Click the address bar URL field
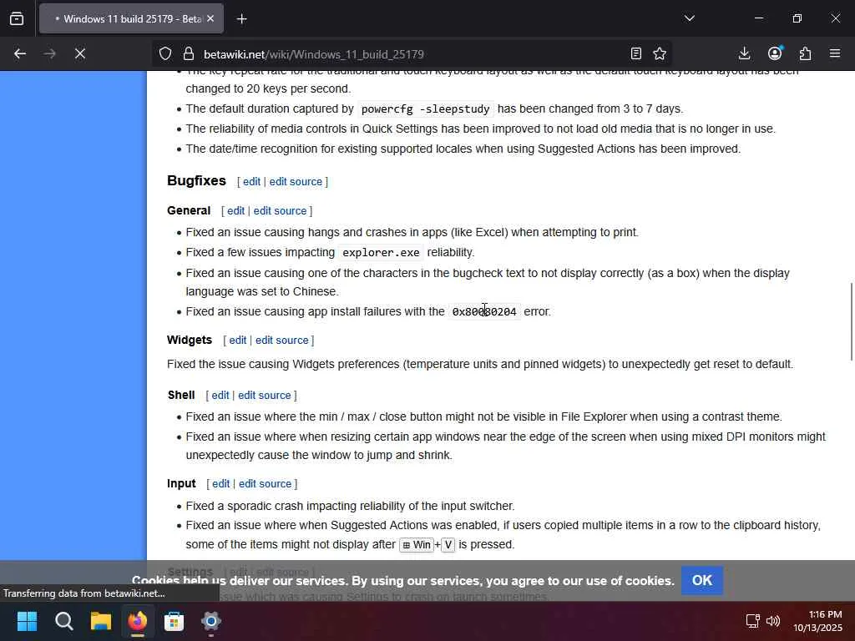Viewport: 855px width, 641px height. (x=412, y=54)
